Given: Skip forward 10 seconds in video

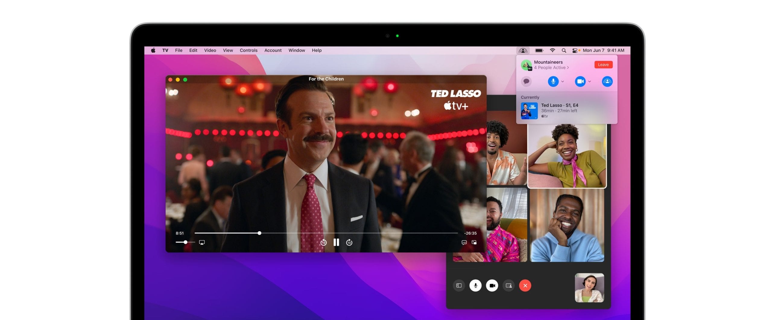Looking at the screenshot, I should [x=349, y=242].
